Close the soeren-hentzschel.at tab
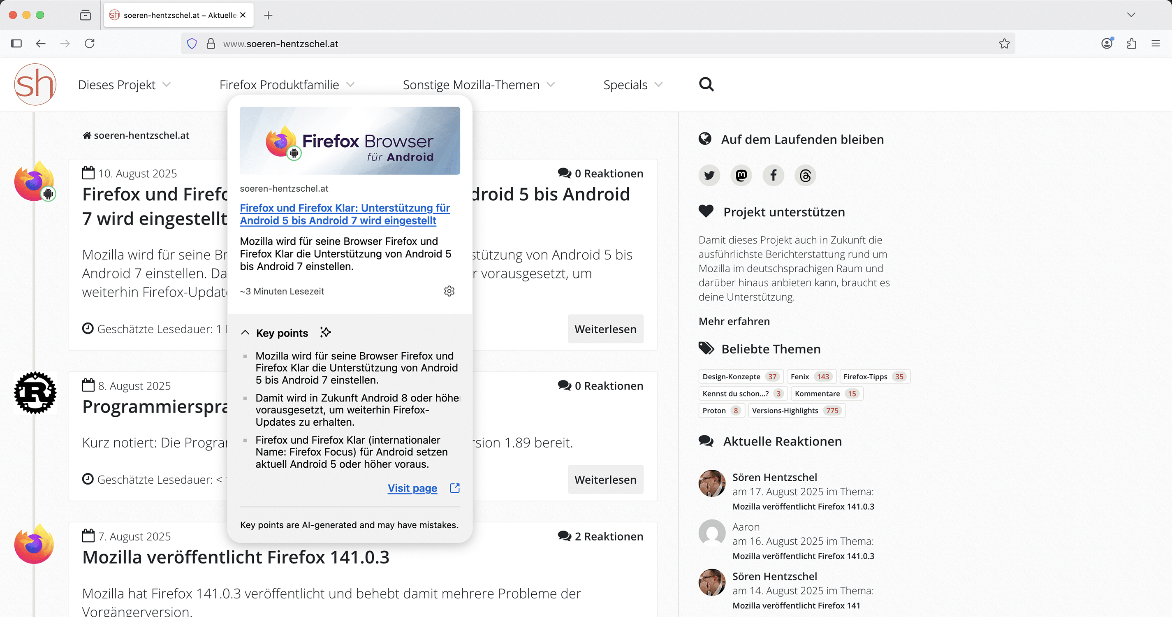This screenshot has width=1172, height=617. pyautogui.click(x=243, y=15)
